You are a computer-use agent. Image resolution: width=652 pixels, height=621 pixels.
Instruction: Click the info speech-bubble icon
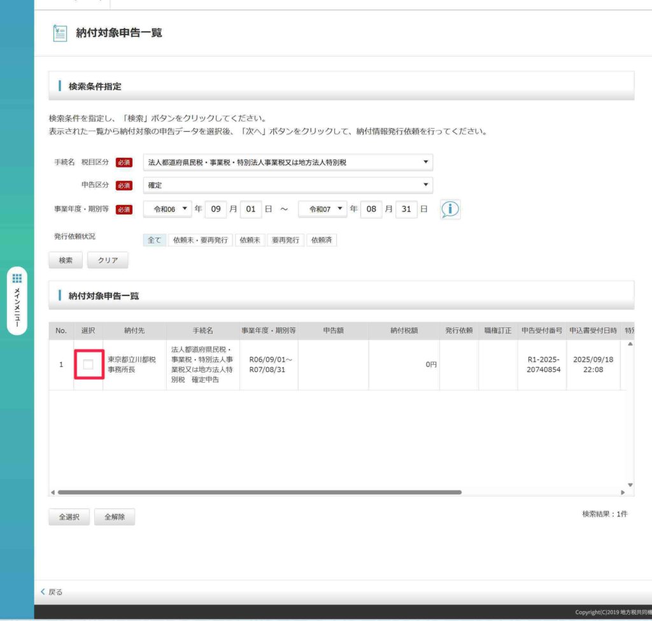pos(450,210)
